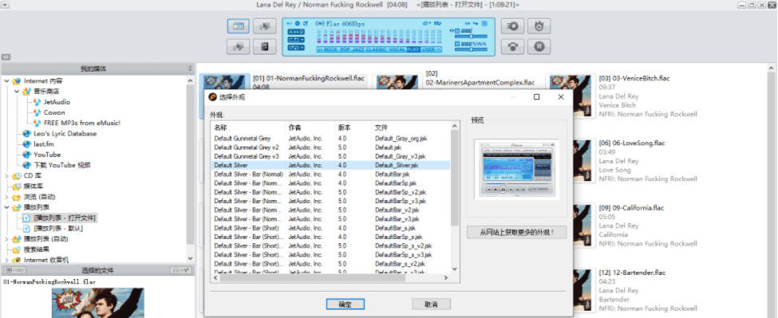This screenshot has height=318, width=778.
Task: Click the Internet 收音机 radio icon
Action: click(17, 260)
